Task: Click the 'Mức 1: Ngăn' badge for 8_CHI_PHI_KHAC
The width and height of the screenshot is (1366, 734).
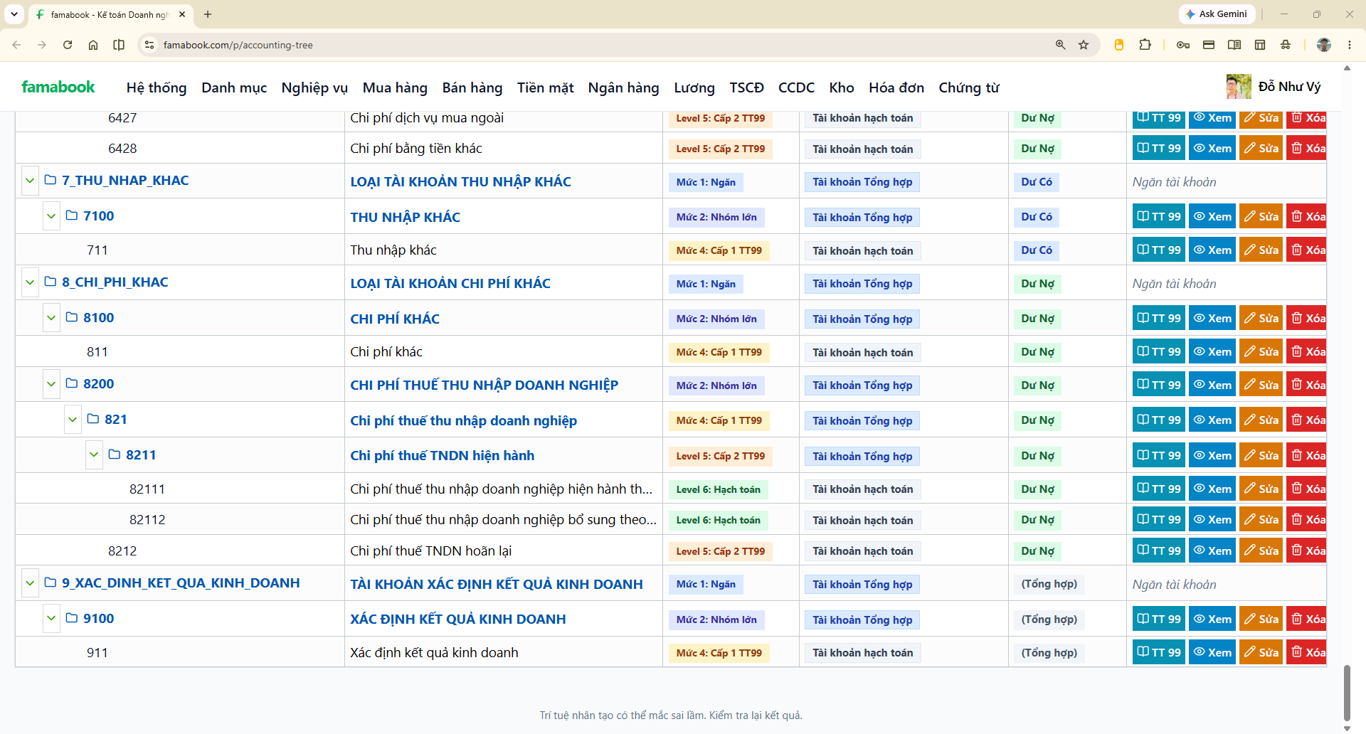Action: (x=706, y=284)
